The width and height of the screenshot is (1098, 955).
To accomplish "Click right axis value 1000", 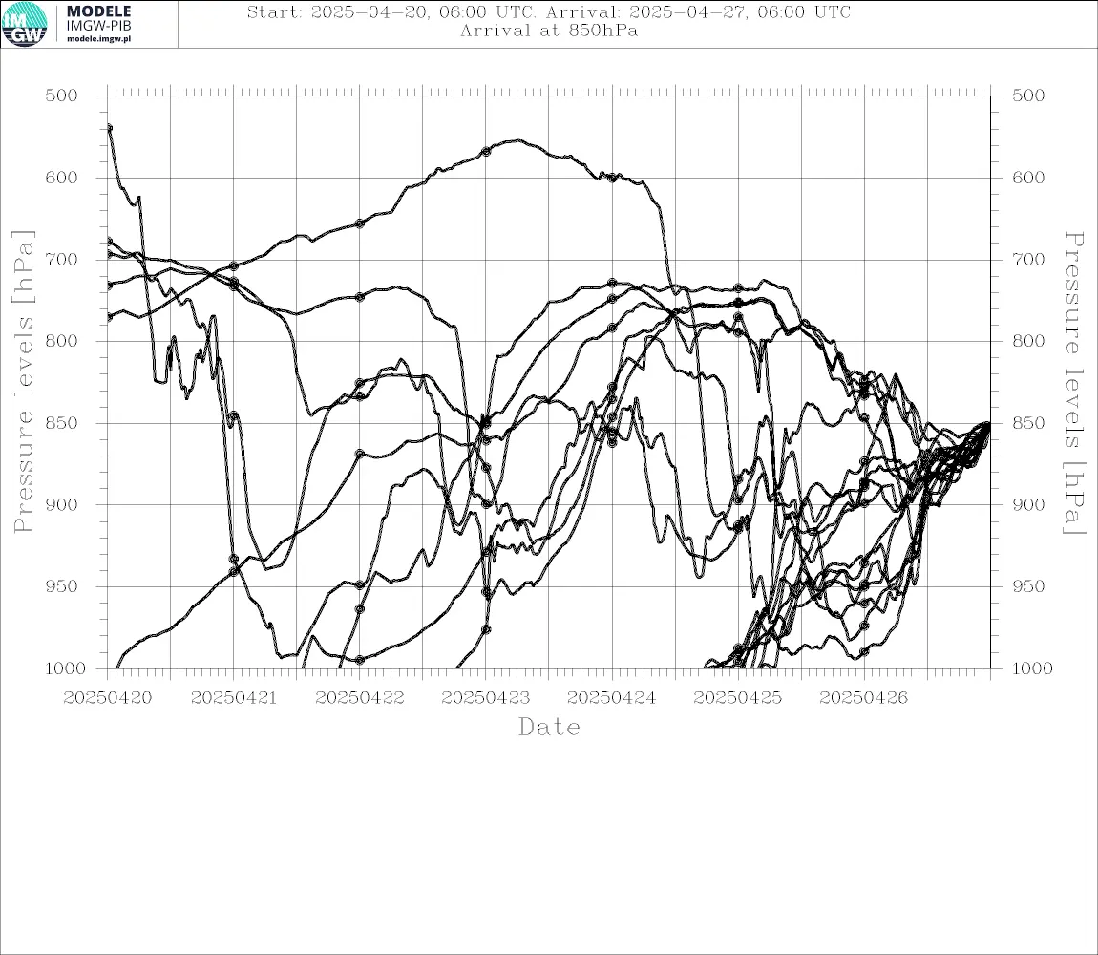I will pyautogui.click(x=1032, y=668).
